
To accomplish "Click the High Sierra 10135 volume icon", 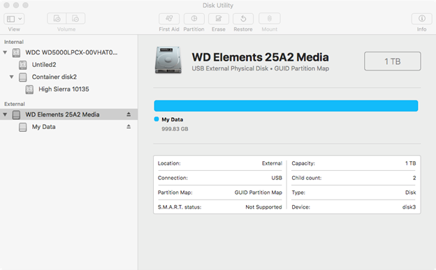I will [29, 89].
